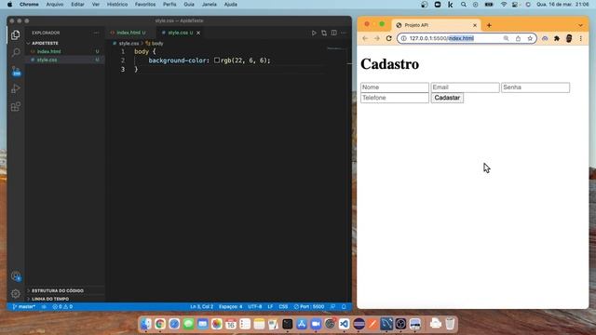Change encoding via UTF-8 status item
596x335 pixels.
coord(254,306)
